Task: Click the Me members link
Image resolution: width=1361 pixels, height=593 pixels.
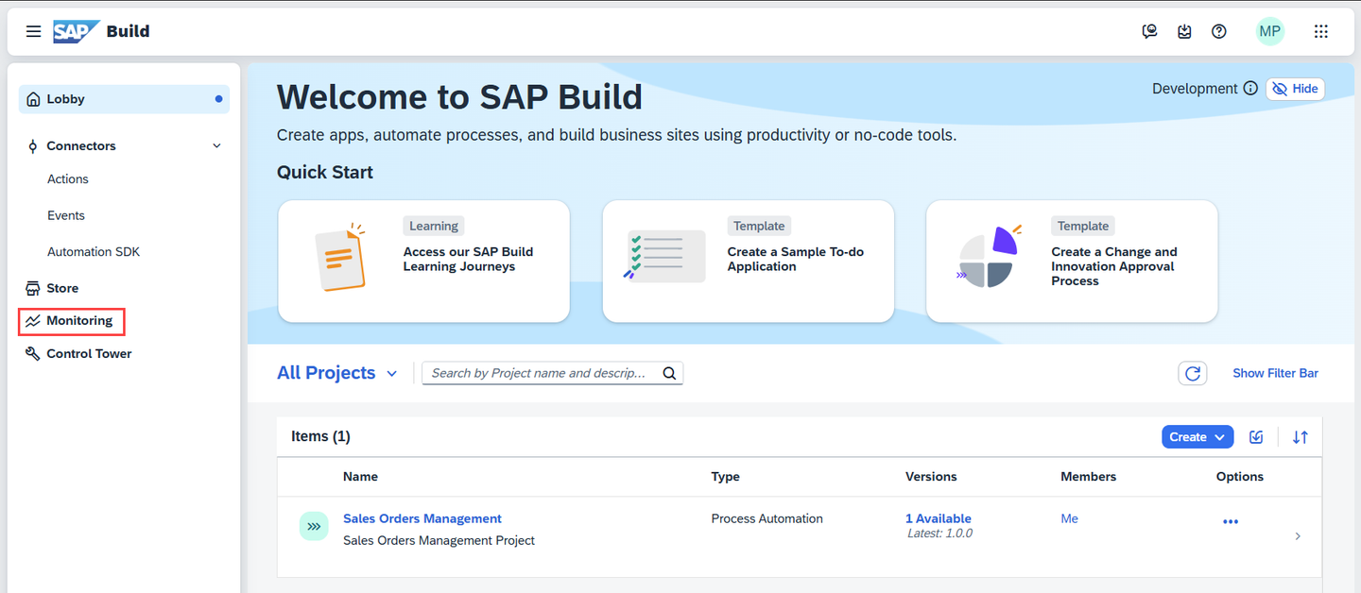Action: tap(1069, 518)
